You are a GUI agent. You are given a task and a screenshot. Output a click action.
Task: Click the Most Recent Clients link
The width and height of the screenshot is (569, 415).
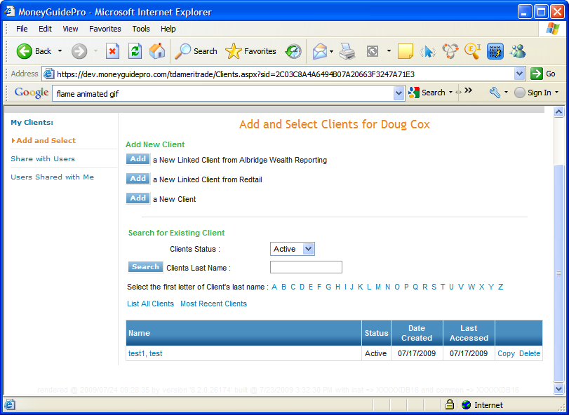pos(213,304)
